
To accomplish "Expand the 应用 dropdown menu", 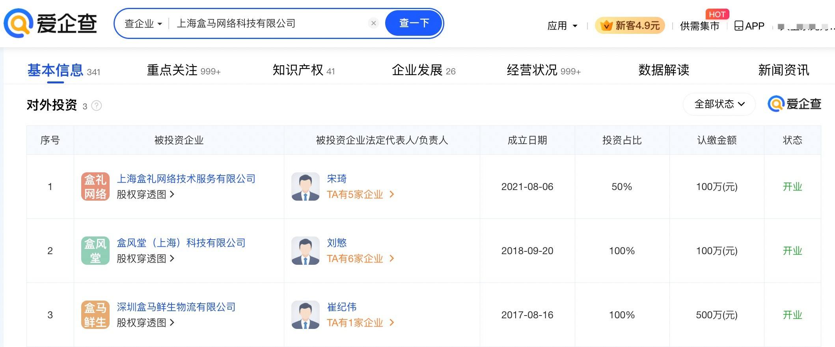I will click(562, 26).
